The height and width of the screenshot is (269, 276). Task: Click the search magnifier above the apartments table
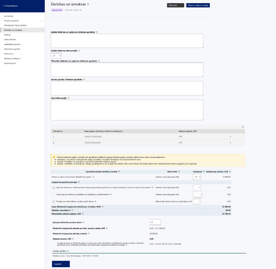(x=242, y=127)
